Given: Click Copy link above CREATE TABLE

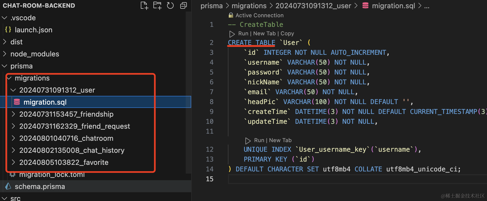Looking at the screenshot, I should pos(287,33).
